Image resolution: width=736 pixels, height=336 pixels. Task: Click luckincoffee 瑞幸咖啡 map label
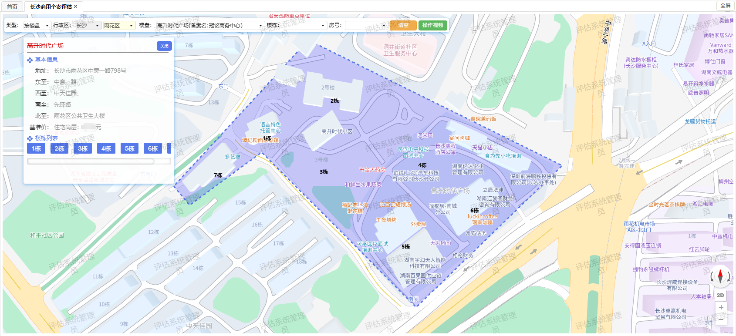[x=483, y=219]
